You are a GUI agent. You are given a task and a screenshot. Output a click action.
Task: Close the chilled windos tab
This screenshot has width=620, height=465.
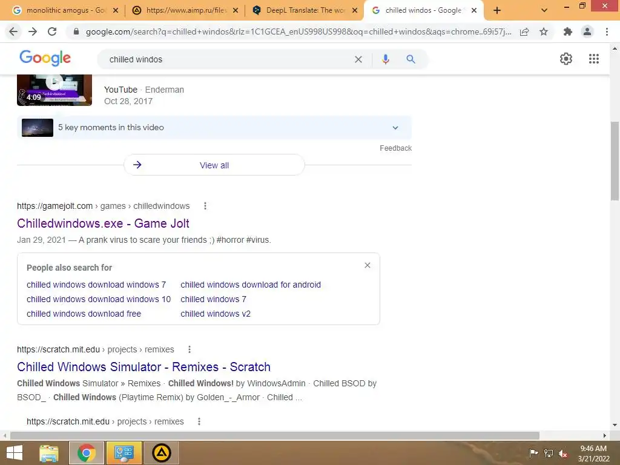click(474, 10)
